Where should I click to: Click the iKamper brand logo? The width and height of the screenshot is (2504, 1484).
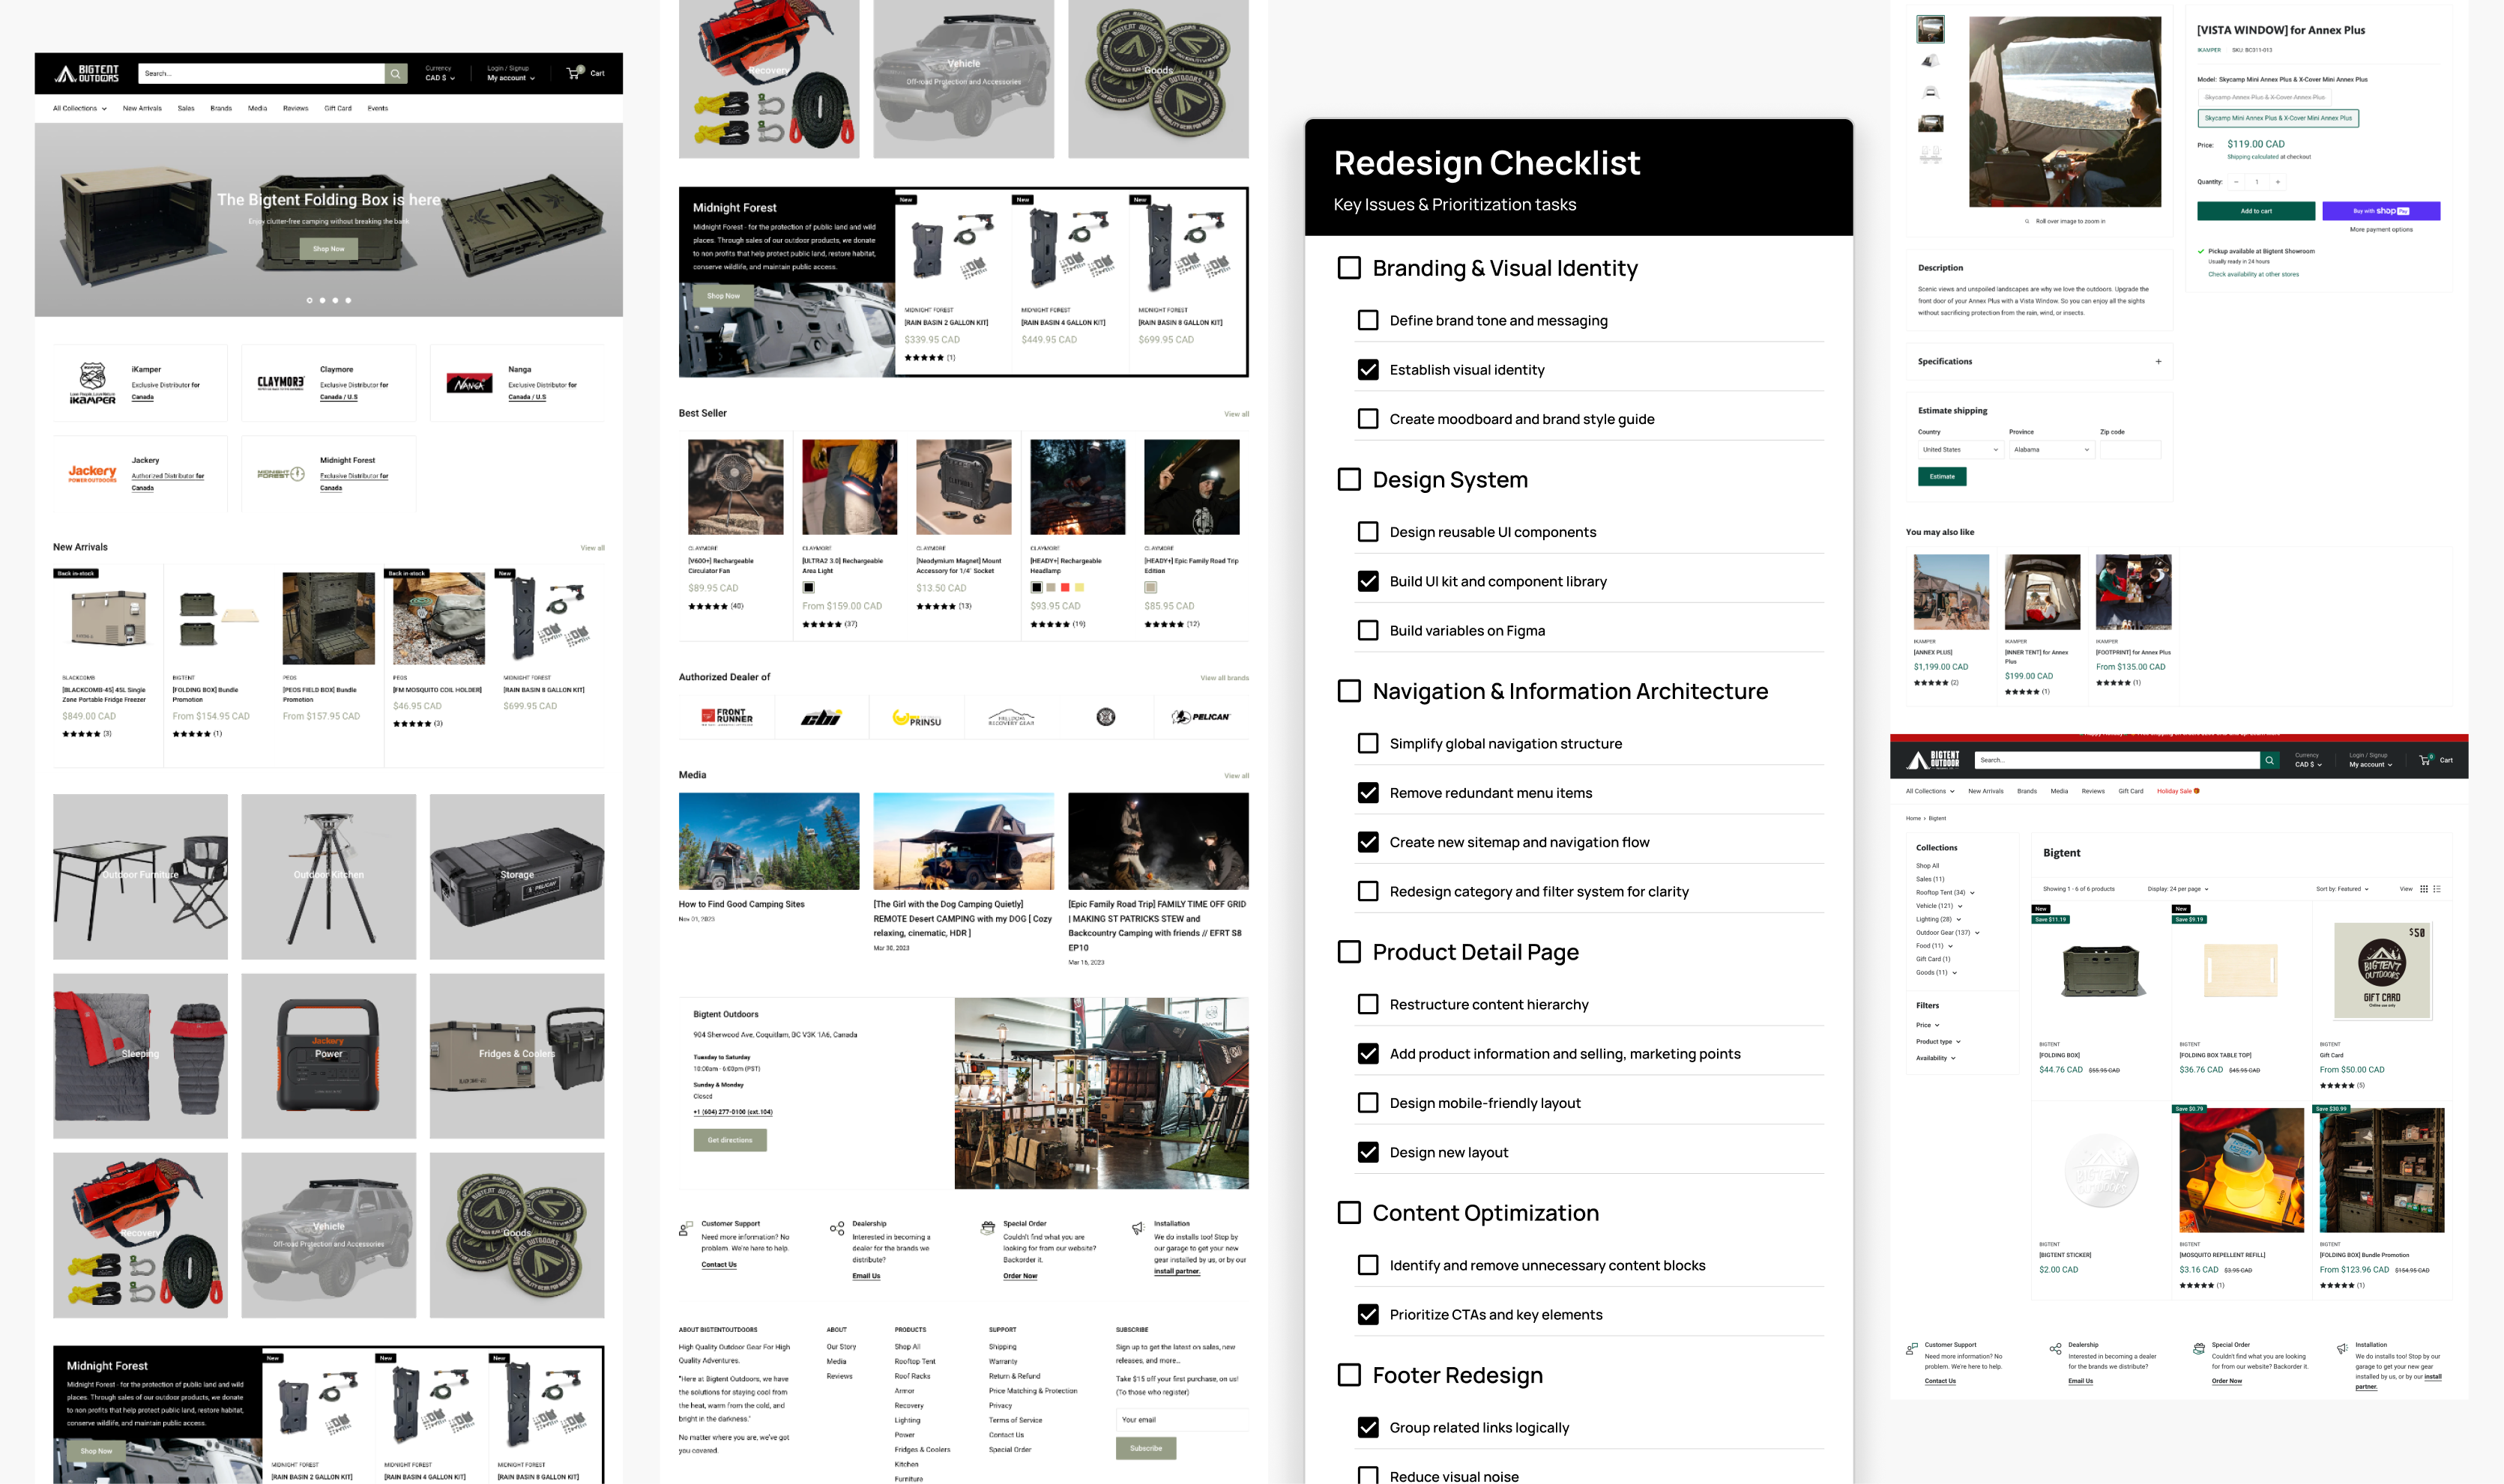92,383
